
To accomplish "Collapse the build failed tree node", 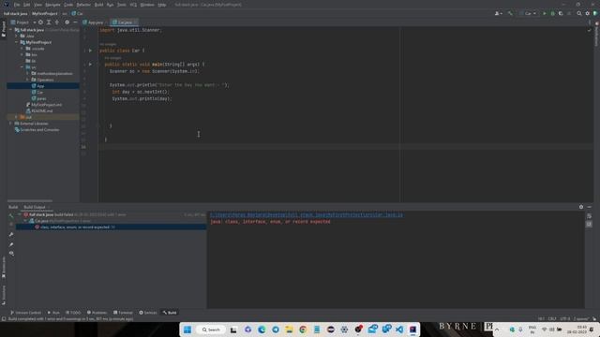I will click(x=20, y=214).
